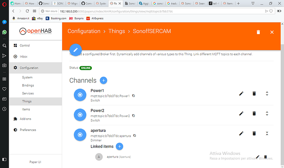
Task: Open Messenger in Opera sidebar
Action: click(x=5, y=22)
